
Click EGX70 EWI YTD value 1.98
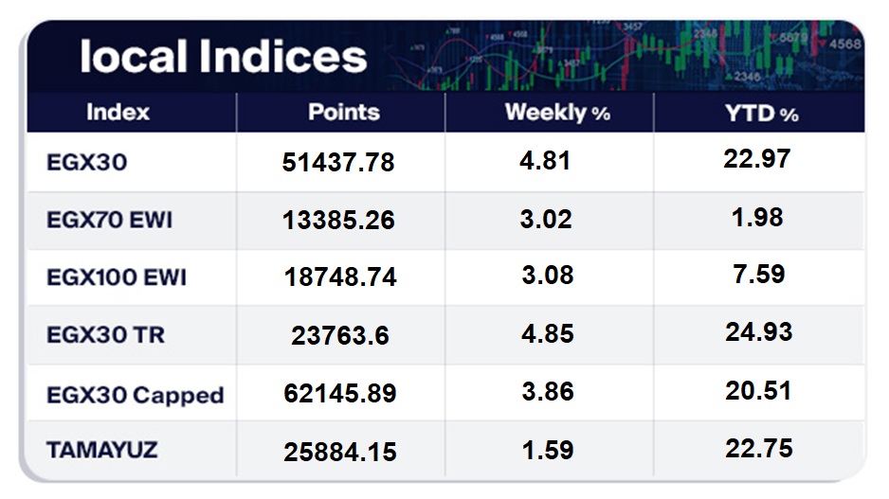tap(757, 217)
